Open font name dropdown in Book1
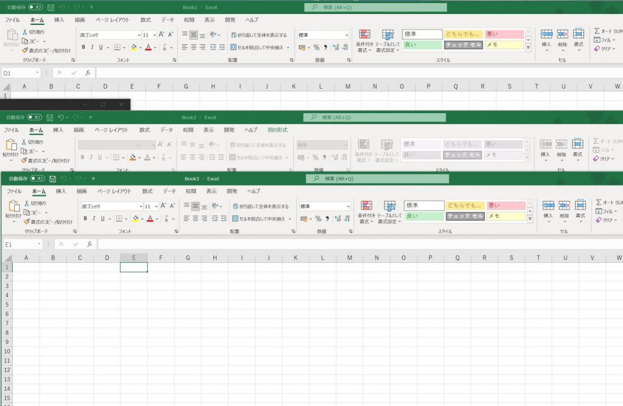Image resolution: width=623 pixels, height=406 pixels. [139, 35]
